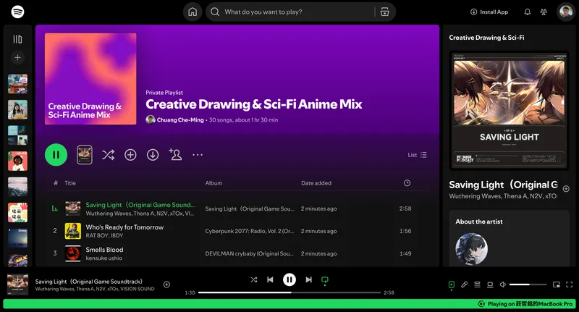
Task: Create new playlist plus button
Action: [x=17, y=58]
